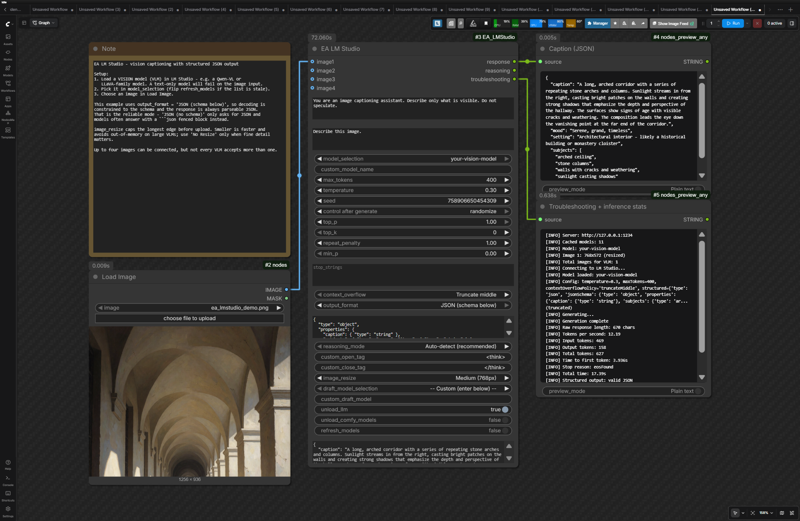
Task: Click the 0 active queue button
Action: 774,23
